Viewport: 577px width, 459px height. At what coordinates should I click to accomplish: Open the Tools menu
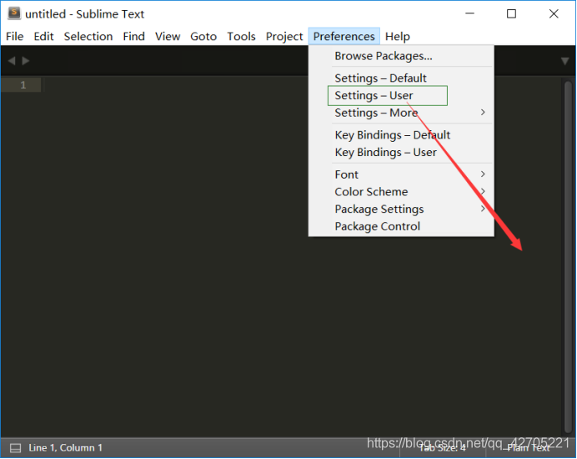pyautogui.click(x=241, y=37)
